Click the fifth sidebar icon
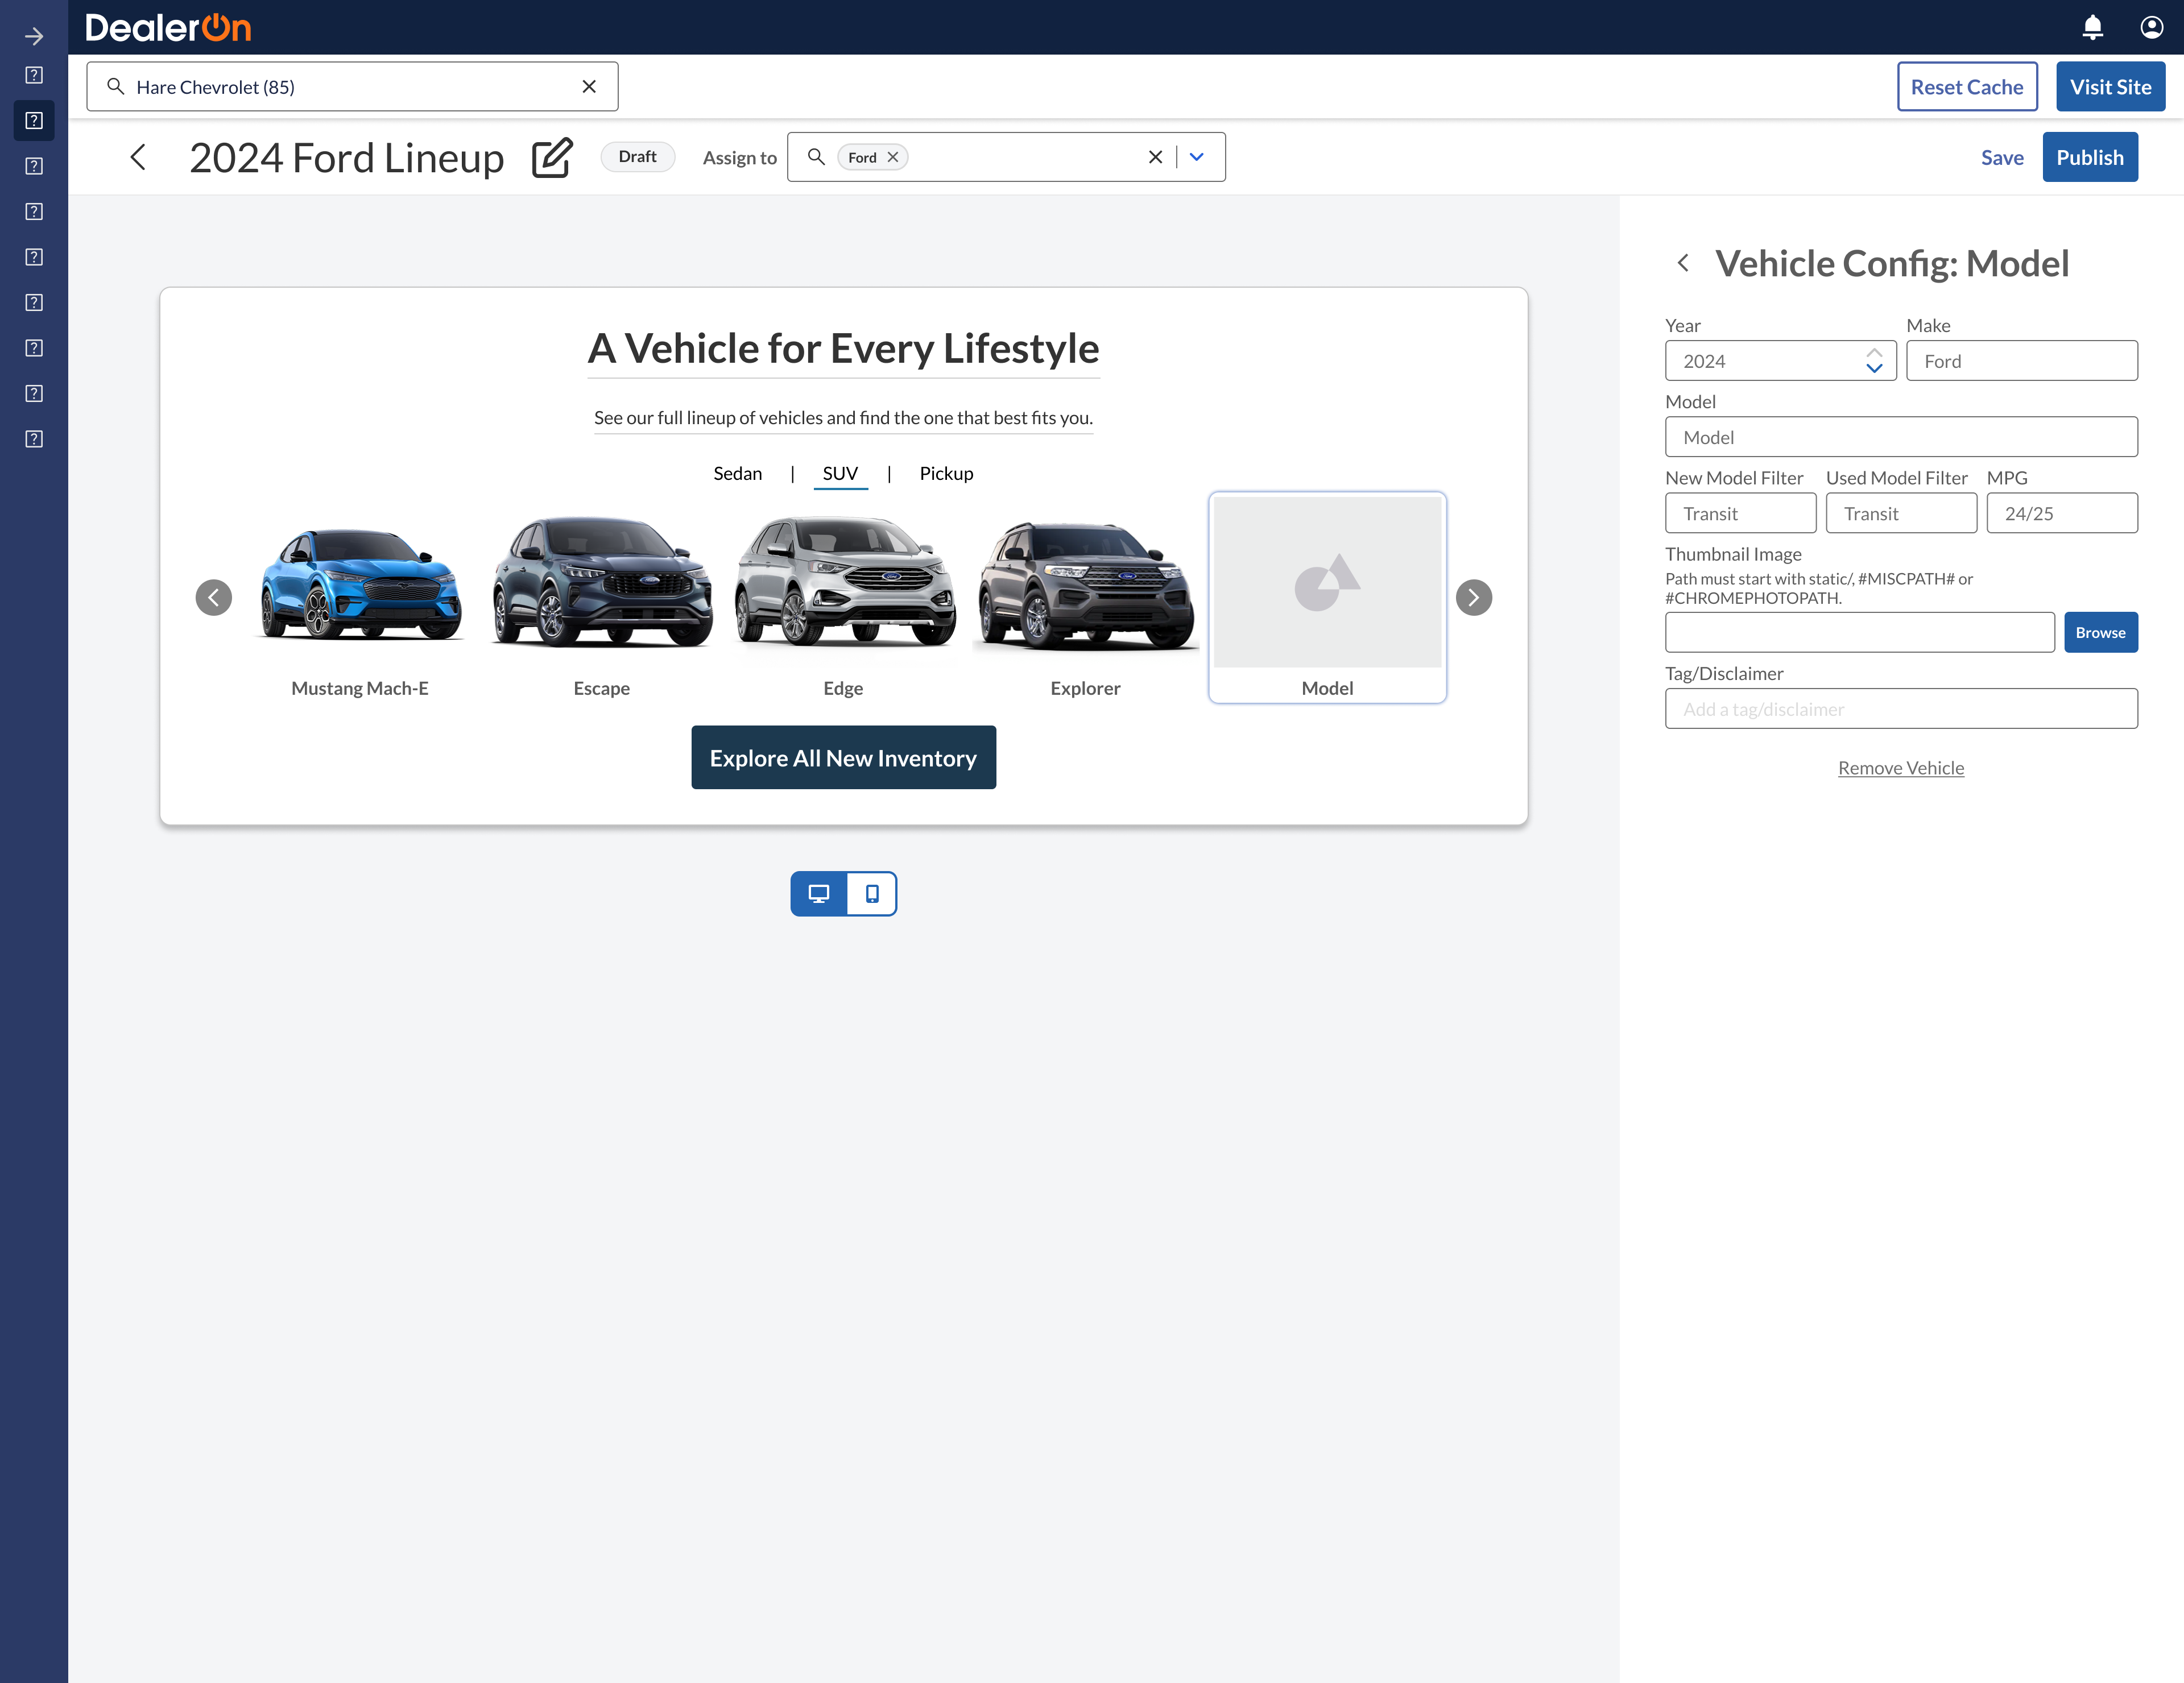Screen dimensions: 2184x1683 [34, 257]
